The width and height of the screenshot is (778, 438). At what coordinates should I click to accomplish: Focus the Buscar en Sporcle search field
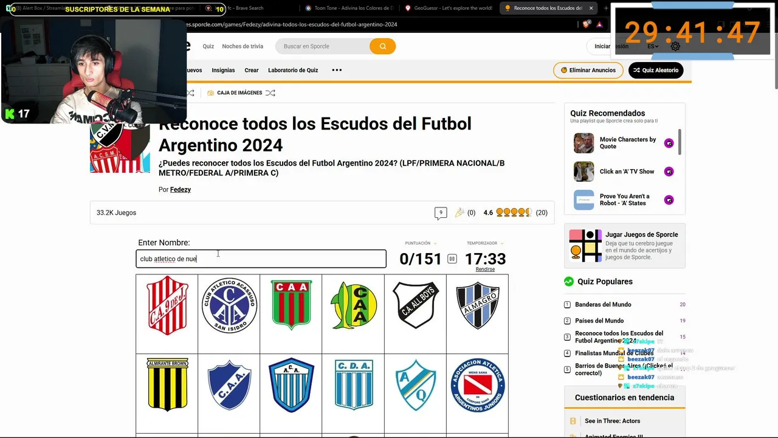323,46
